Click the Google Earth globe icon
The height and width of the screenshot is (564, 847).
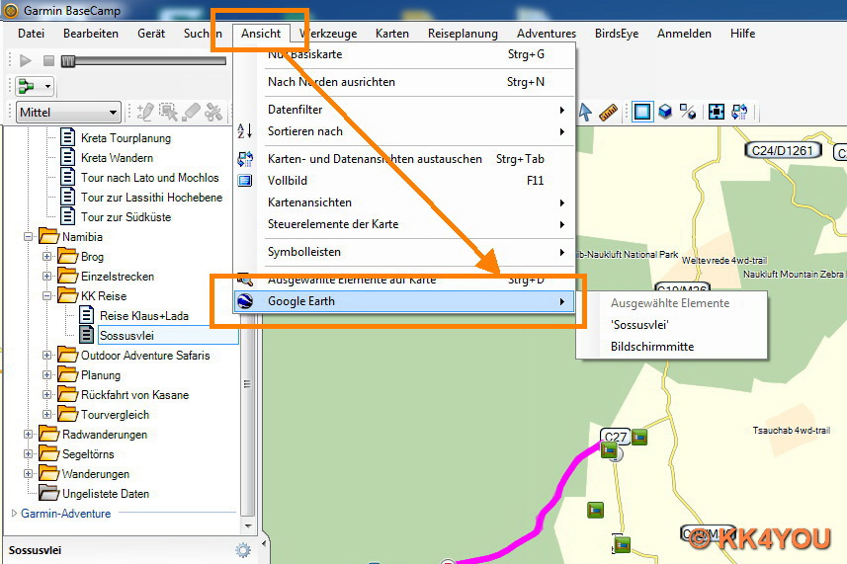tap(245, 300)
